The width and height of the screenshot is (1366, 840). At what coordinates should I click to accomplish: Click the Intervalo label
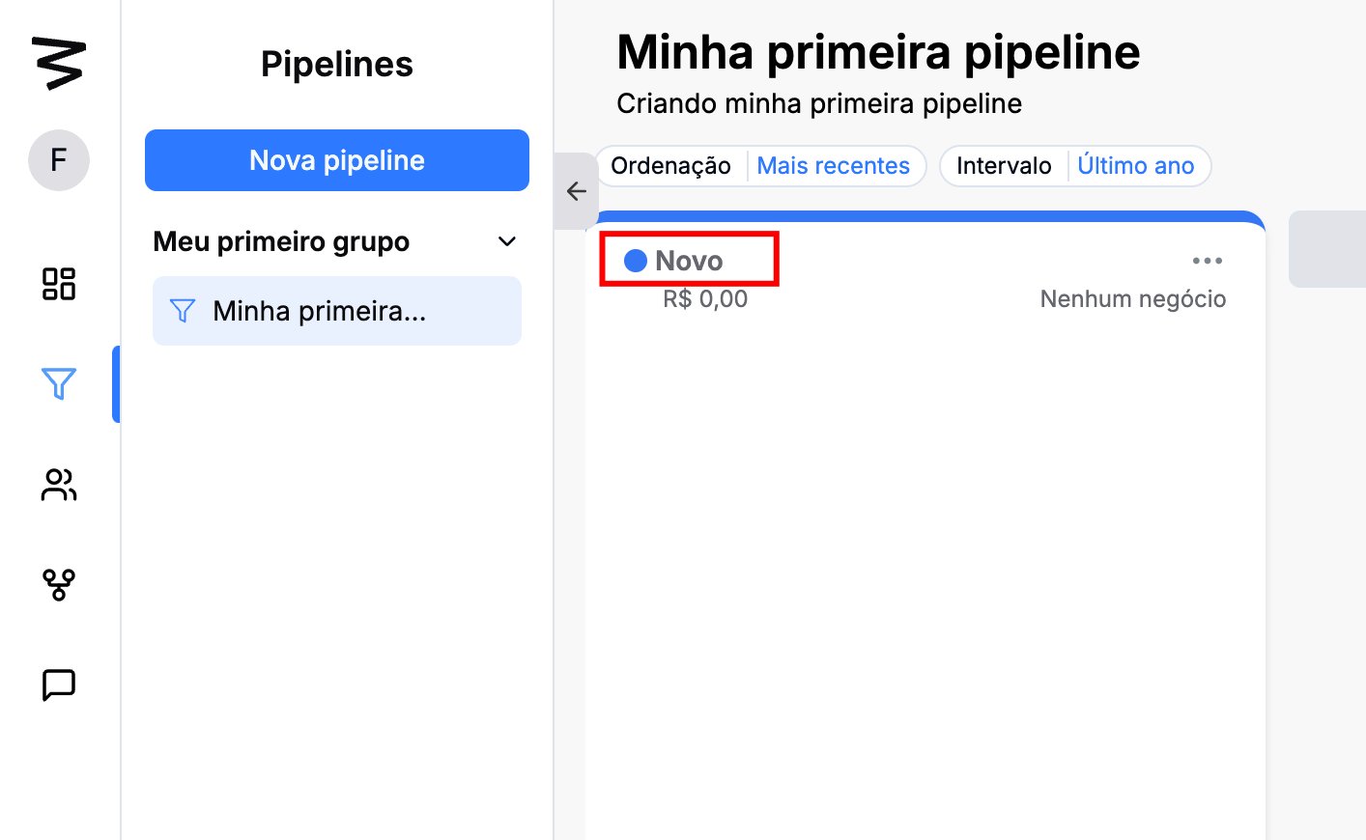click(x=1004, y=166)
